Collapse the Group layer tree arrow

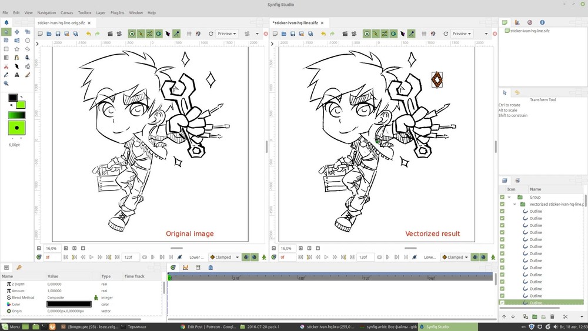coord(509,197)
